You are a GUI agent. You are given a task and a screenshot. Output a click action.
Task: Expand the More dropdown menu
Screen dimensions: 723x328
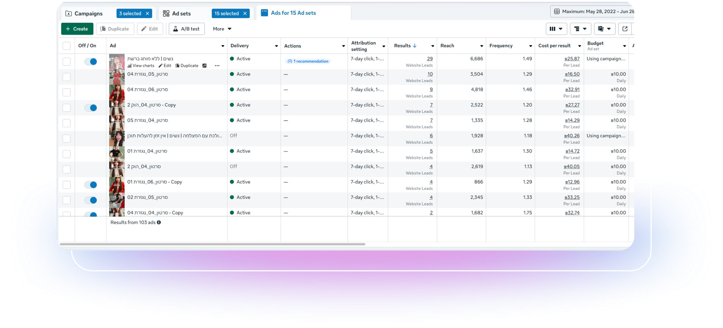coord(222,29)
